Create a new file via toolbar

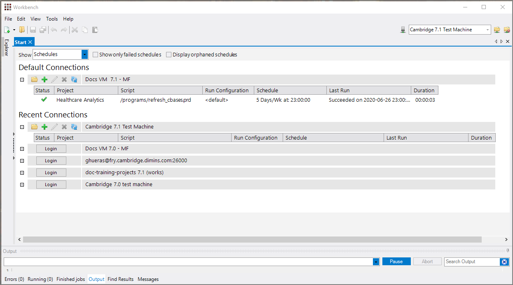[6, 30]
